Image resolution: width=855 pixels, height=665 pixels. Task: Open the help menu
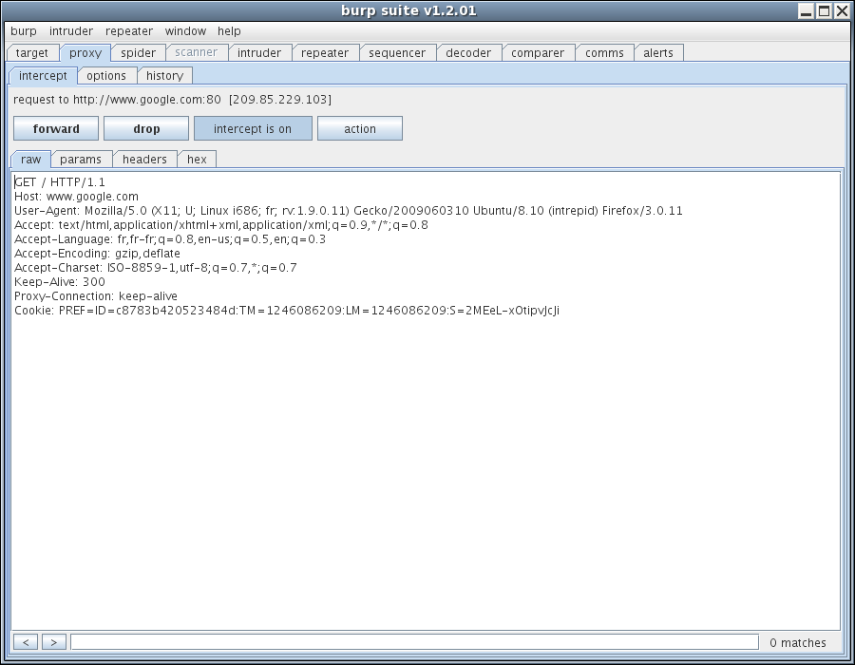[229, 31]
